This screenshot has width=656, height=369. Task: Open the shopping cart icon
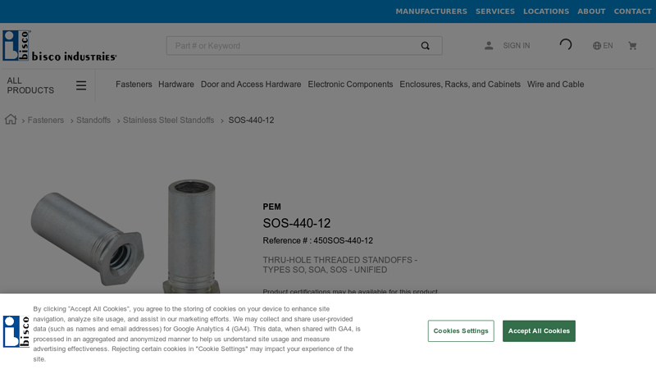click(632, 46)
